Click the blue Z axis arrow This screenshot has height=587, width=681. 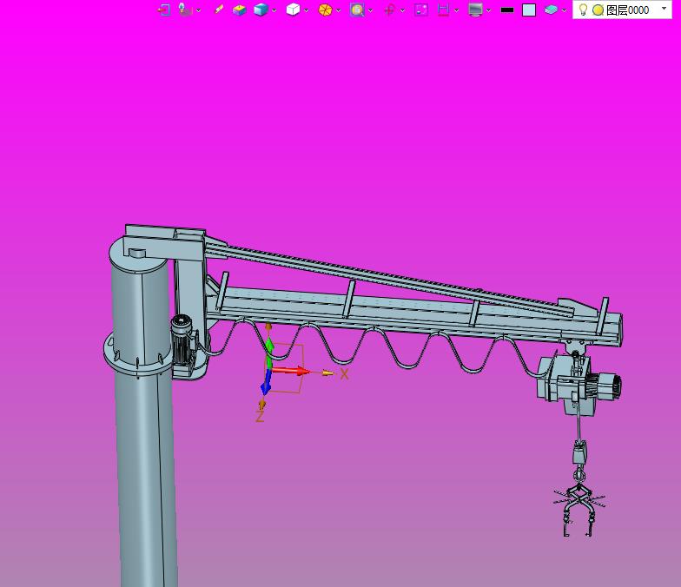pyautogui.click(x=266, y=382)
